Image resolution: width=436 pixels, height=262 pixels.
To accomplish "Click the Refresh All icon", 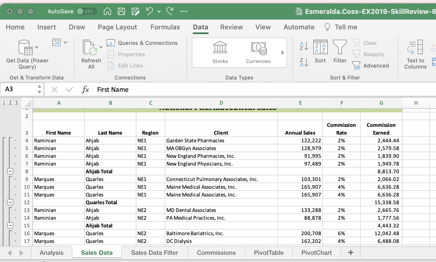I will 89,48.
